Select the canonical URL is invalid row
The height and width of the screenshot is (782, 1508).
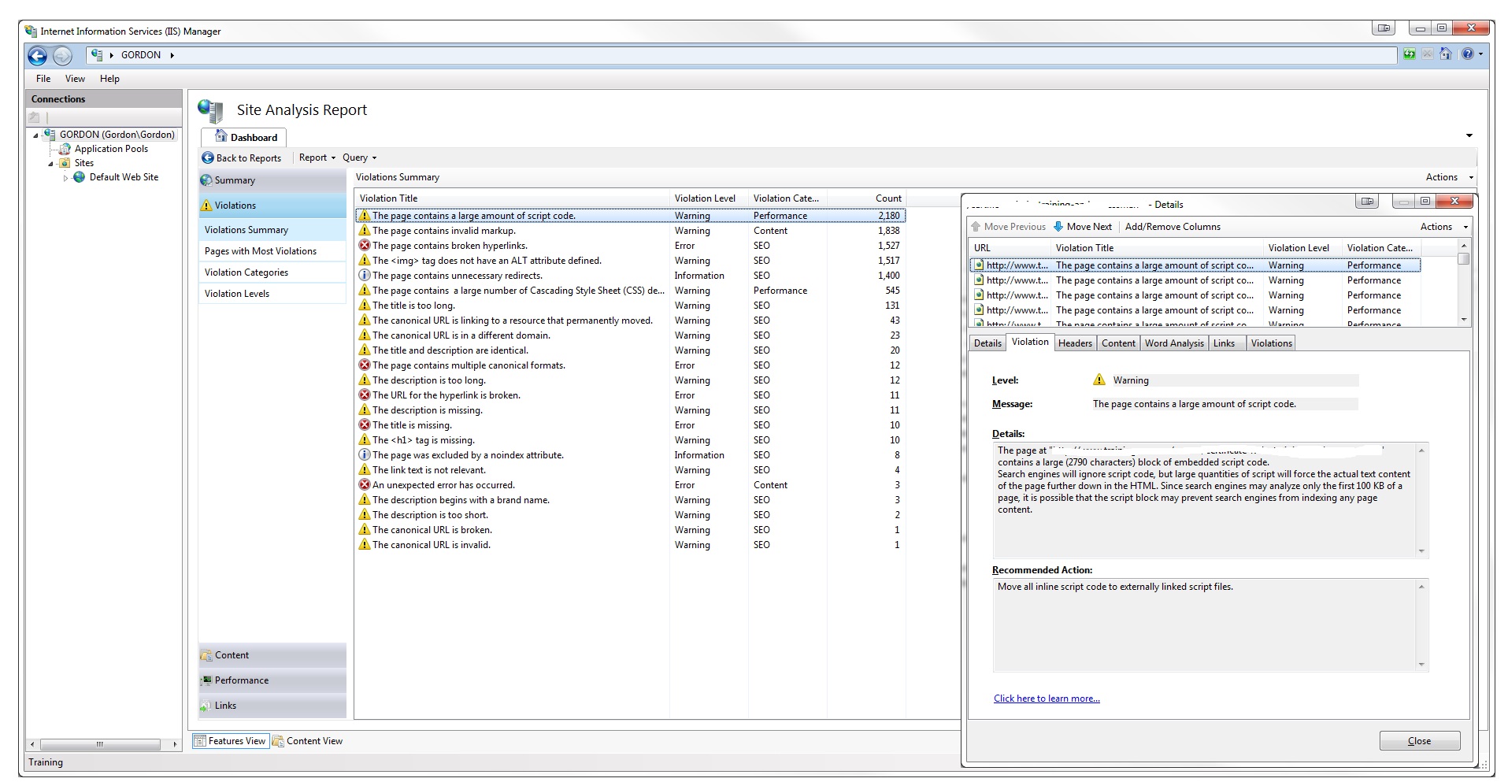pos(631,545)
